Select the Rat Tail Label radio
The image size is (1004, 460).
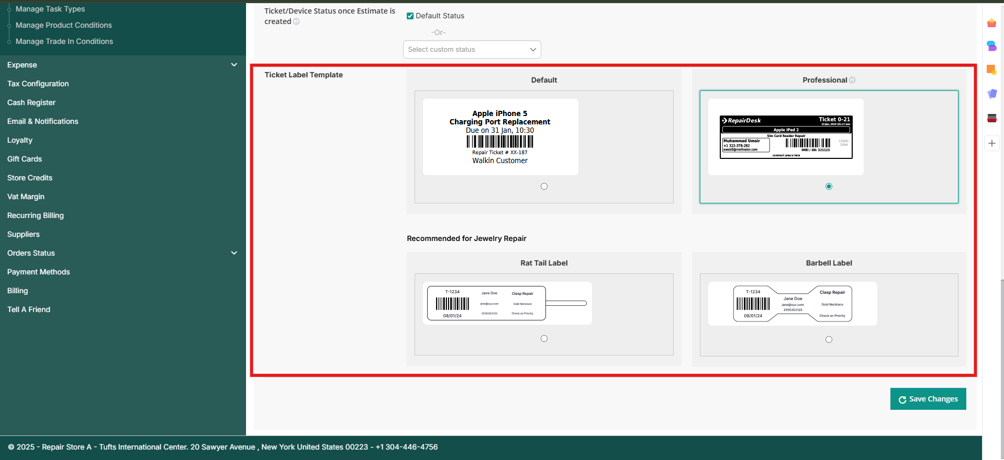pyautogui.click(x=544, y=338)
